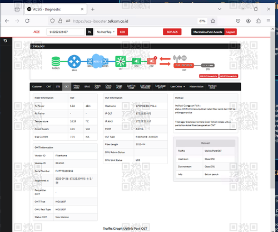The width and height of the screenshot is (278, 232).
Task: Open the Firefox View icon
Action: pos(17,9)
